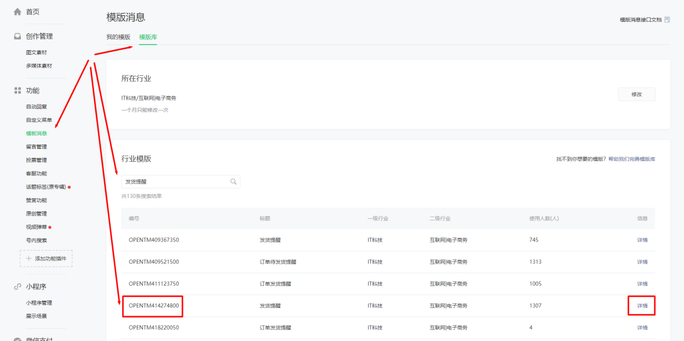Click the document icon next to 模版消息接口文档

coord(667,20)
